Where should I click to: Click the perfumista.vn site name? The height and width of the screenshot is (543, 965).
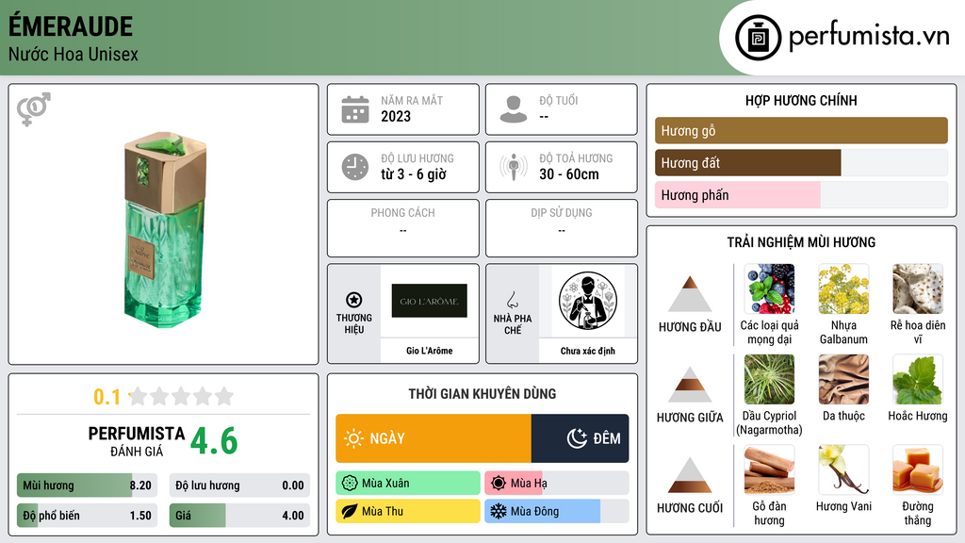point(869,36)
